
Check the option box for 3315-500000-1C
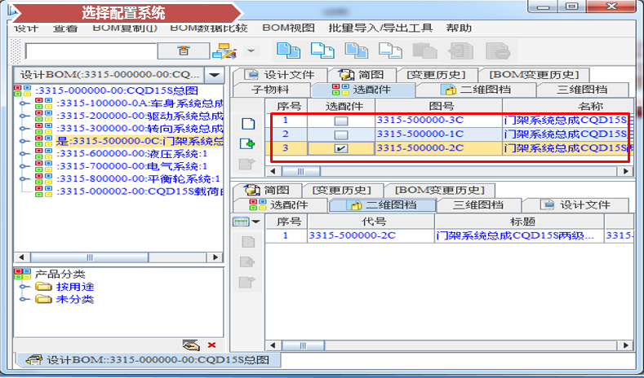[x=341, y=134]
